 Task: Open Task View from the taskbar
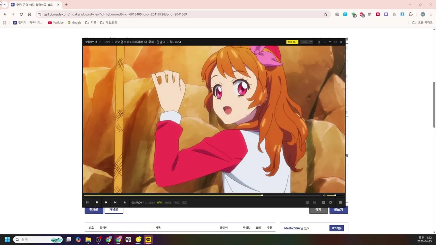68,240
